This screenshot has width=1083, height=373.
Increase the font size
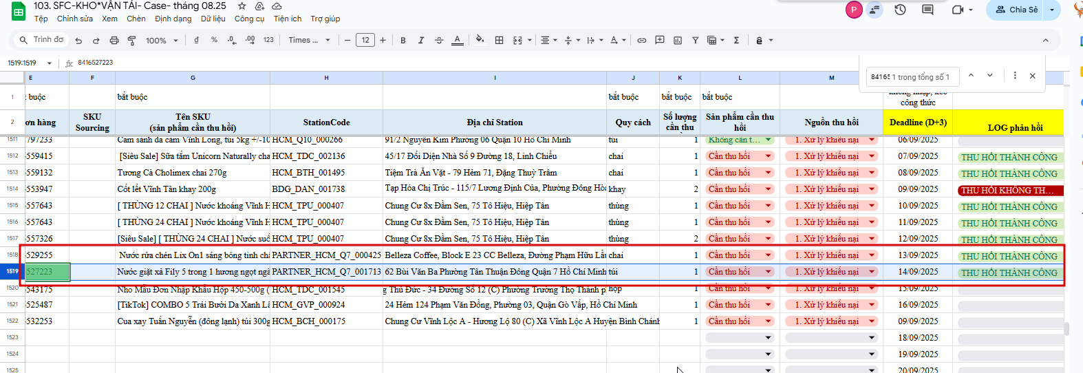point(383,40)
